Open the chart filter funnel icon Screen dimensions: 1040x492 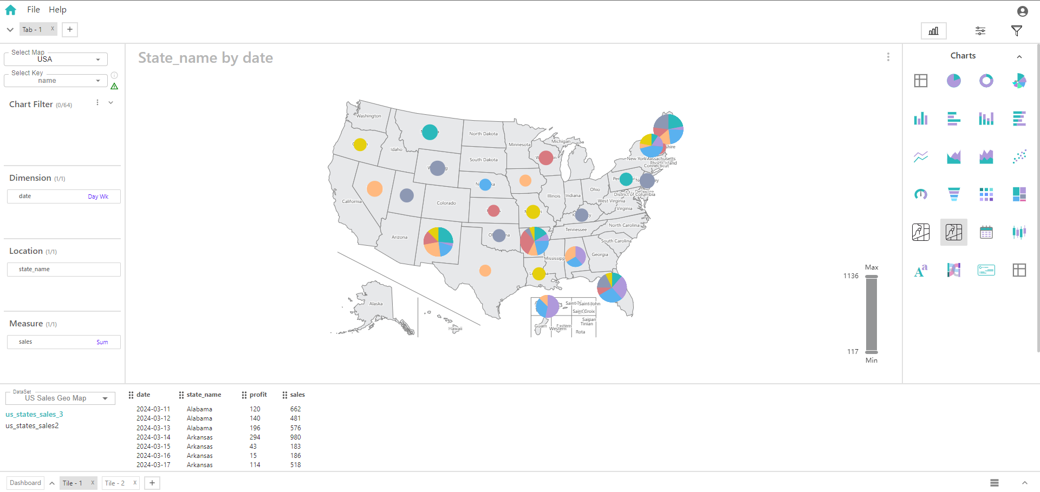(1016, 31)
